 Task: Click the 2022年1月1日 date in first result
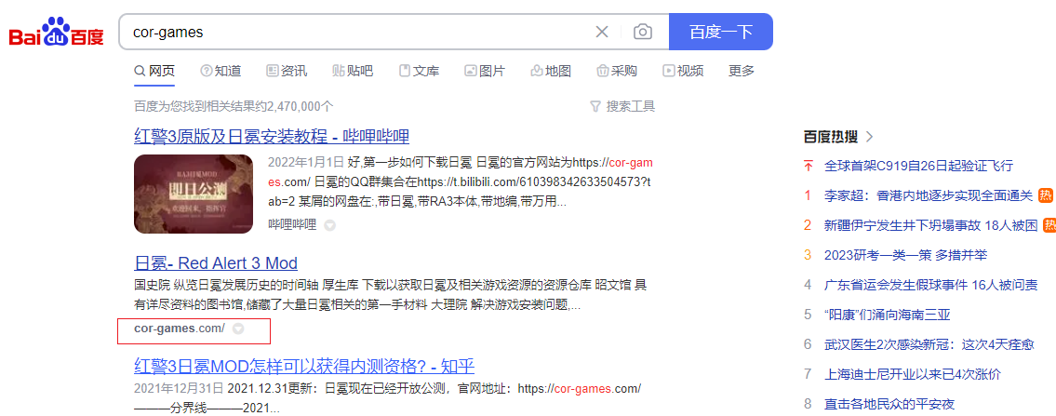pyautogui.click(x=306, y=162)
